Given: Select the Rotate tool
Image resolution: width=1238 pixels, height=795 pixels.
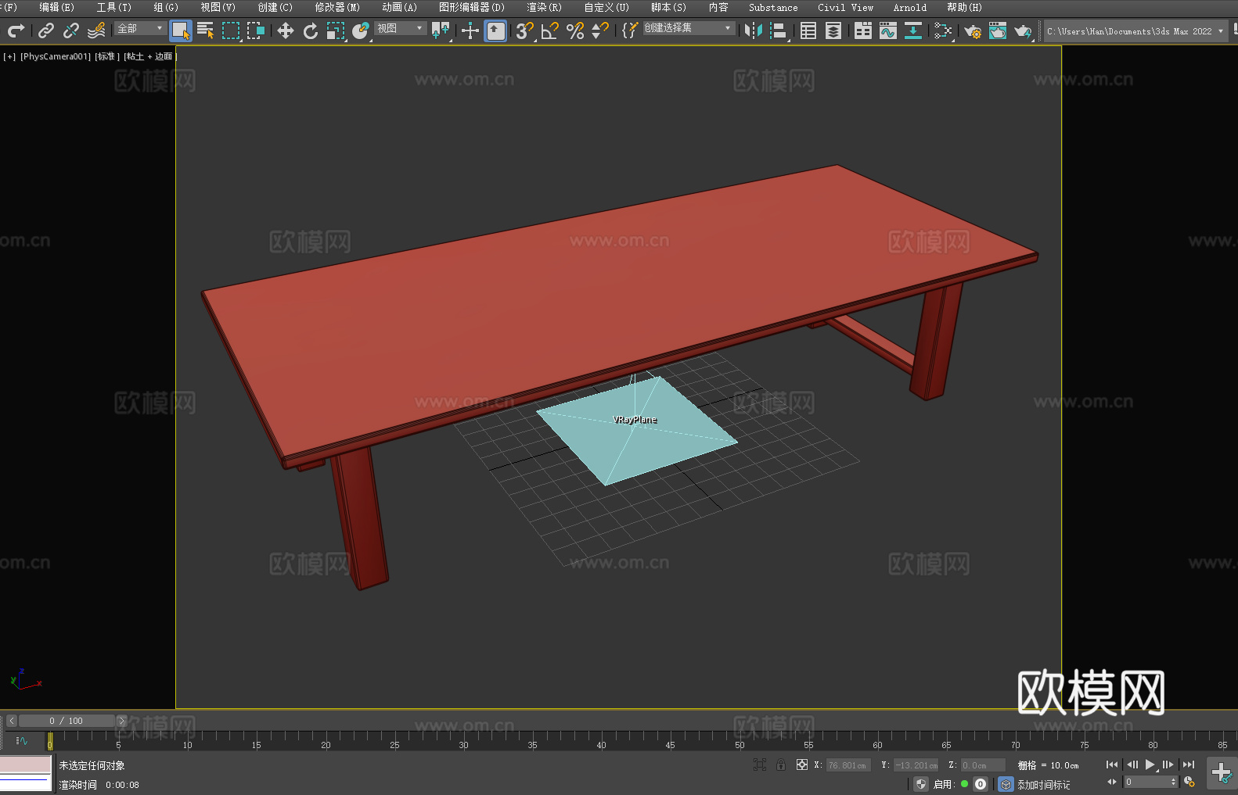Looking at the screenshot, I should [x=311, y=30].
